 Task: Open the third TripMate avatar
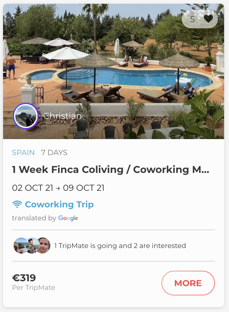(x=43, y=246)
